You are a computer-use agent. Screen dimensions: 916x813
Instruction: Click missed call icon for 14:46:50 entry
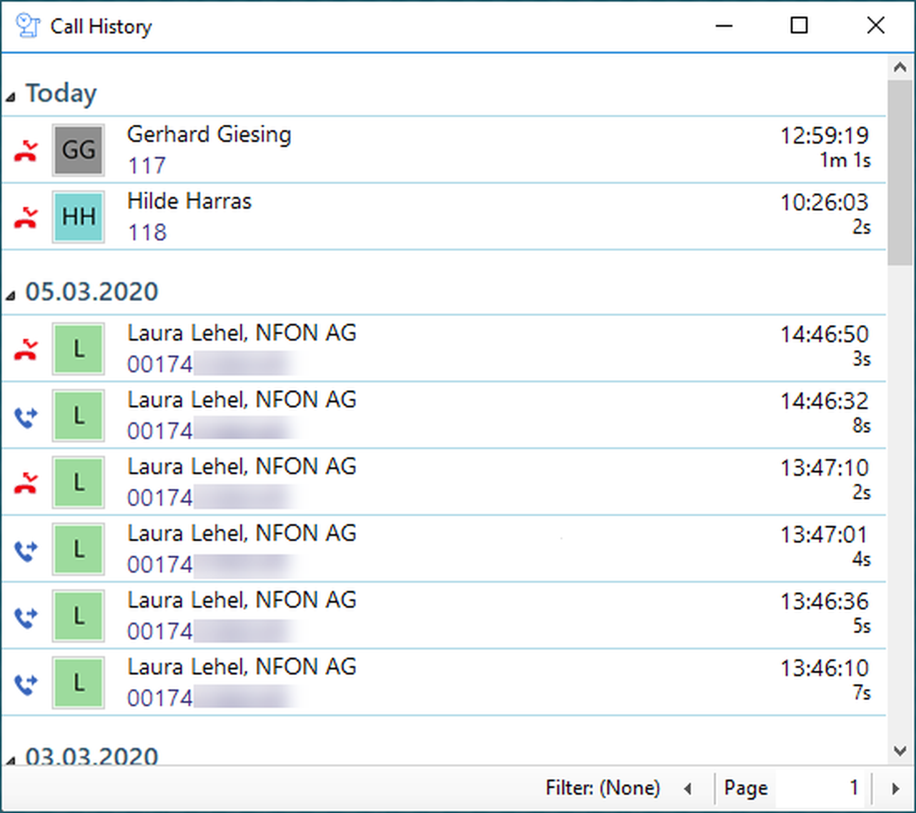(25, 350)
